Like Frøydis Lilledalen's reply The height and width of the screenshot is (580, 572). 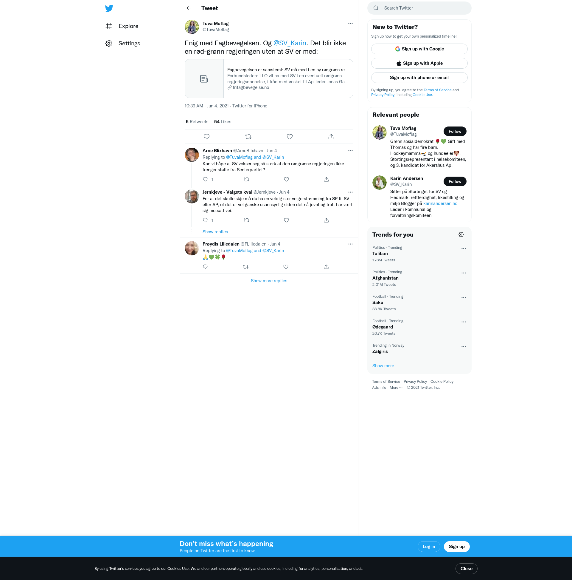pos(286,267)
